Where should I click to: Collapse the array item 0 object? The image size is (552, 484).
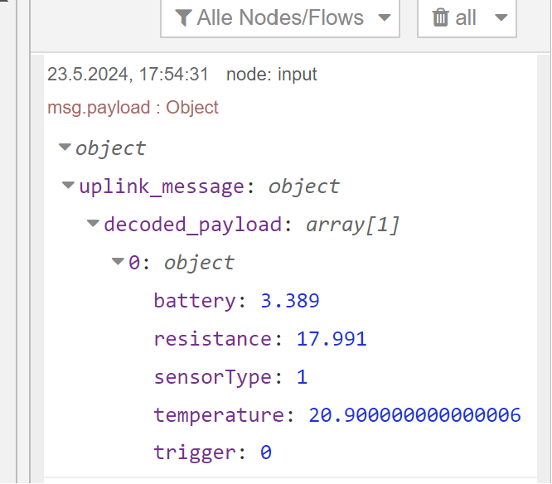(x=118, y=263)
